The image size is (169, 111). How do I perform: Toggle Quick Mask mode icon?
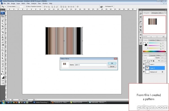(3, 80)
